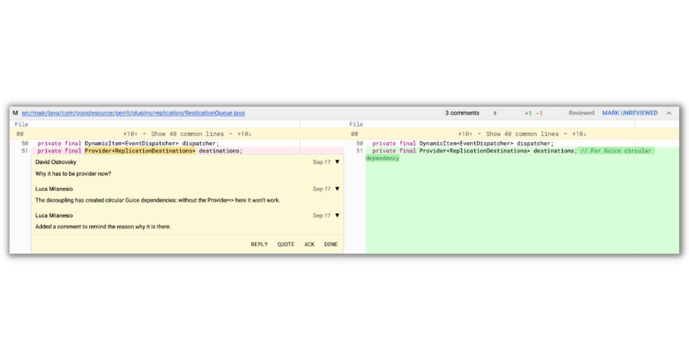Click the '@@' hunk header in left pane
Image resolution: width=689 pixels, height=361 pixels.
tap(18, 134)
